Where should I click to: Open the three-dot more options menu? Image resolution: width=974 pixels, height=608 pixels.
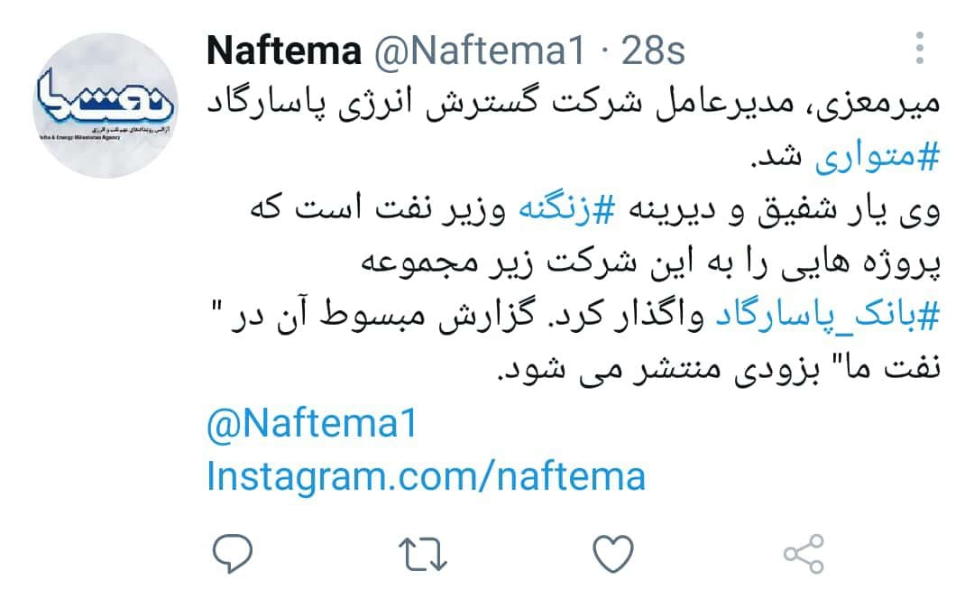(920, 48)
